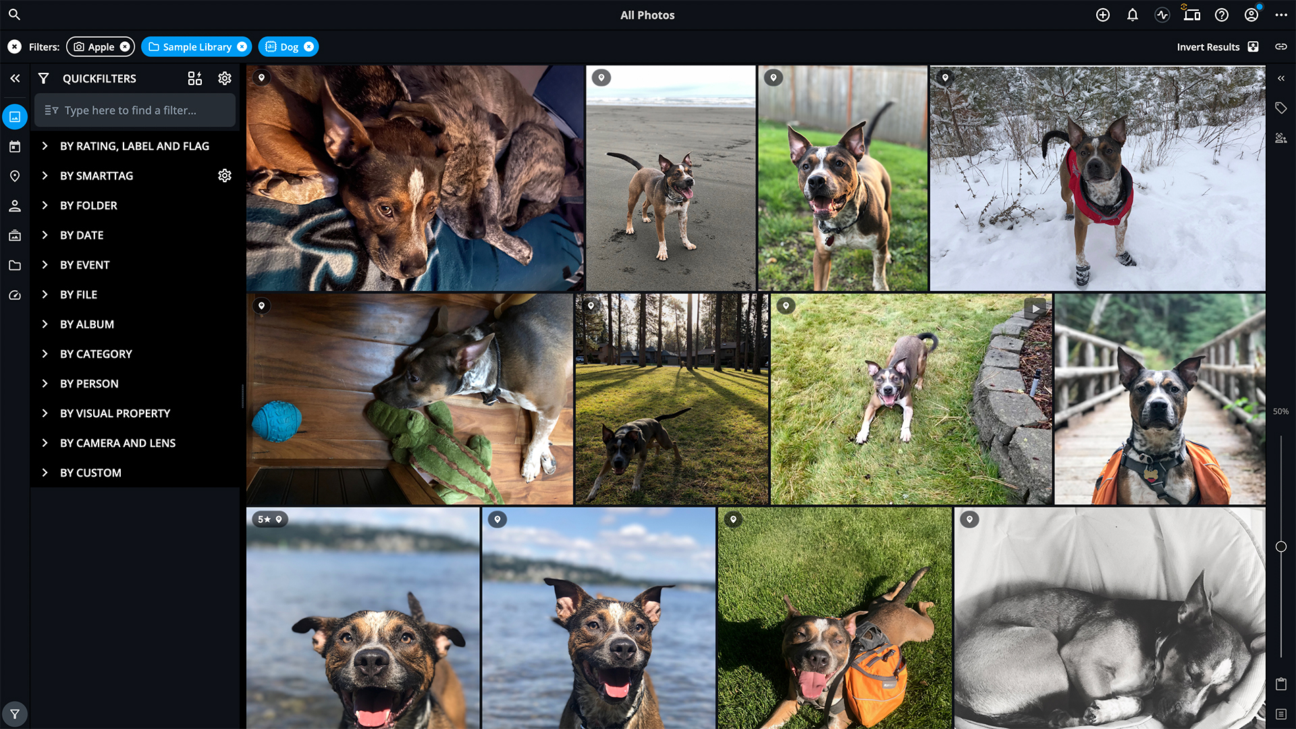The image size is (1296, 729).
Task: Click the add plus-circle icon
Action: click(1103, 15)
